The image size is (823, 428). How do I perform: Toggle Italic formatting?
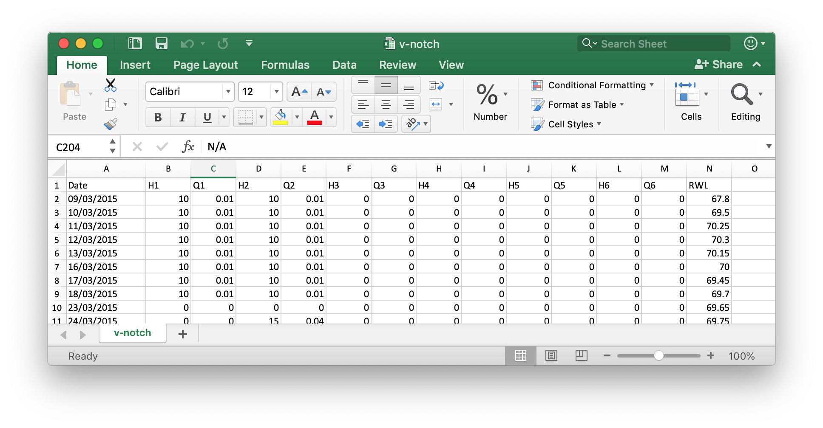[183, 117]
